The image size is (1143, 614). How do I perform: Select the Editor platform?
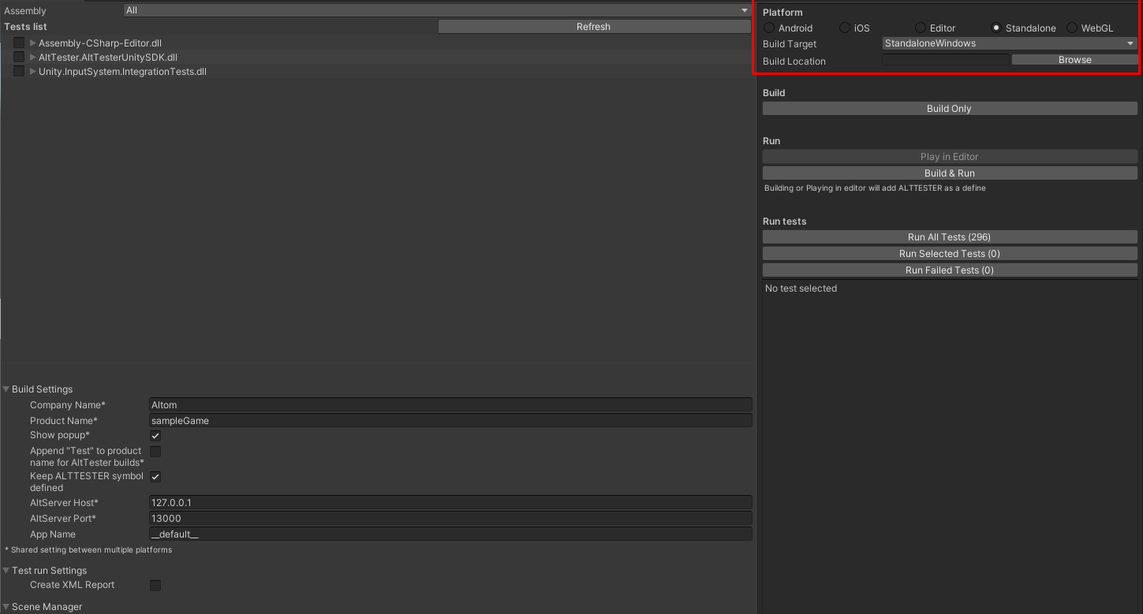[920, 28]
